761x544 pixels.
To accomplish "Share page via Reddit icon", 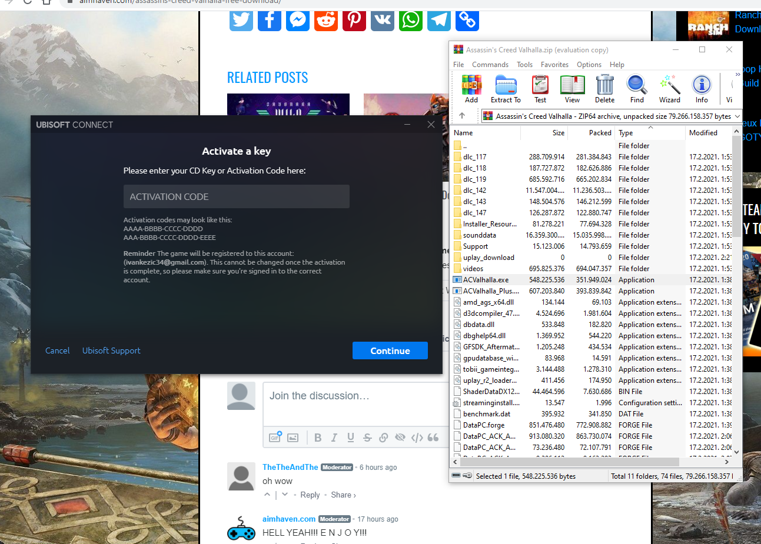I will pos(326,19).
